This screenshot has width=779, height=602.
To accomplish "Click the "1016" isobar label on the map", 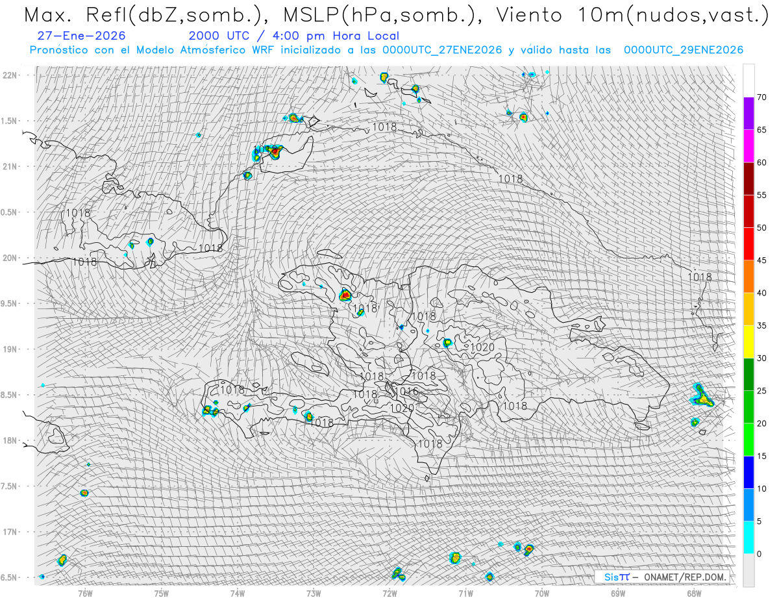I will pos(406,392).
